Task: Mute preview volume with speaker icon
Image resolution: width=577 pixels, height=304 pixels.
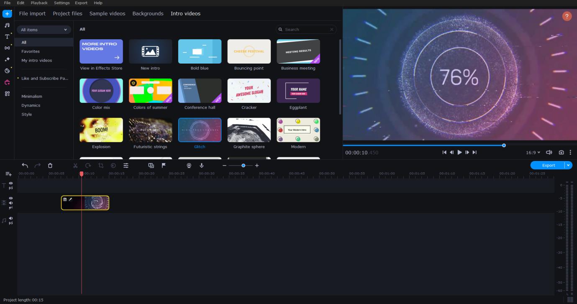Action: tap(549, 153)
